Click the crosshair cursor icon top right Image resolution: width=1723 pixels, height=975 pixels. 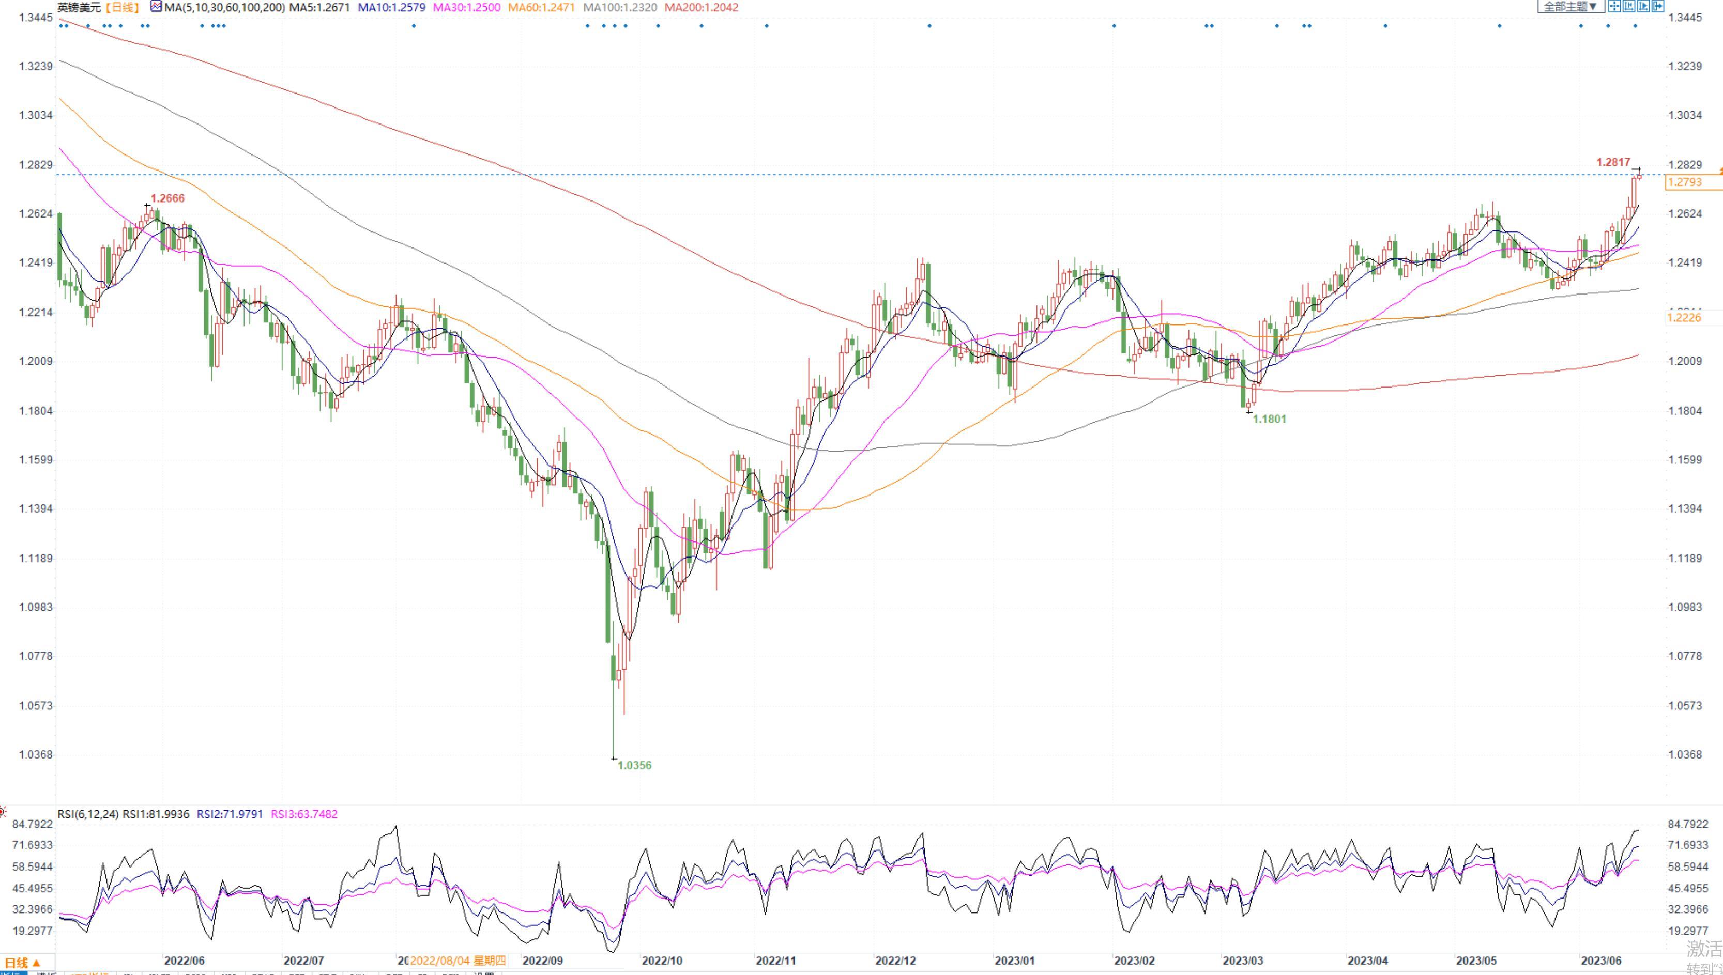[1614, 6]
